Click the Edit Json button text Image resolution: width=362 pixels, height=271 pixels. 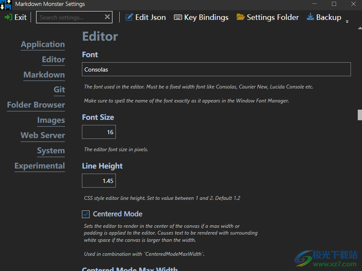151,17
